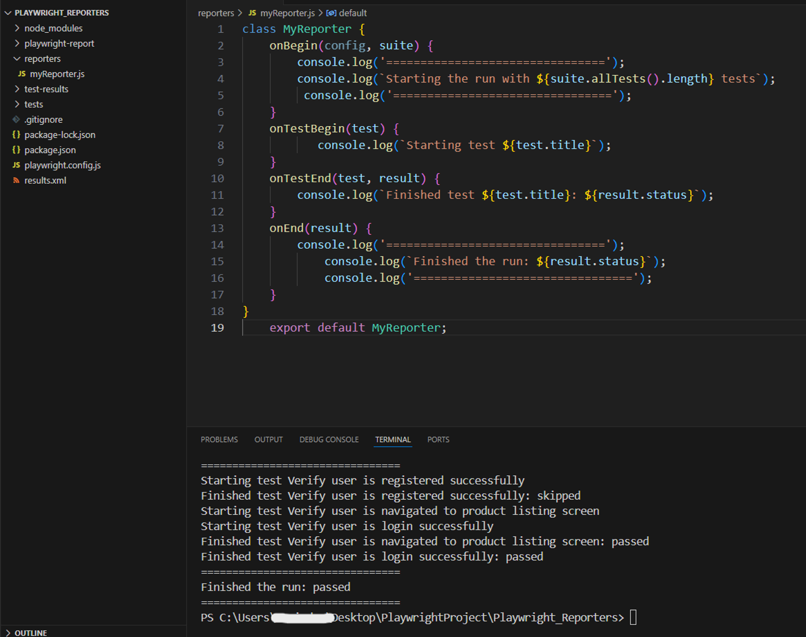Click 'Finished test Verify user is registered successfully: skipped'
Image resolution: width=806 pixels, height=637 pixels.
(391, 495)
